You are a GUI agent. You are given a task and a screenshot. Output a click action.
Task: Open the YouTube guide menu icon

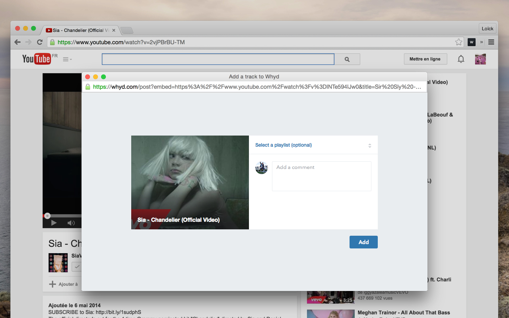coord(67,59)
